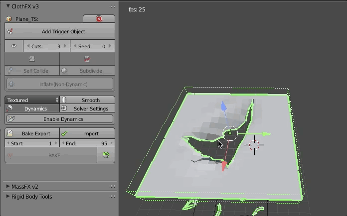Decrease the Seed value with left arrow

click(75, 46)
